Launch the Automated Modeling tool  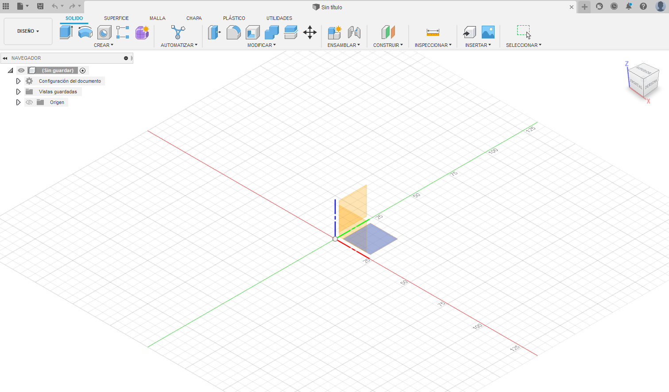[x=178, y=32]
